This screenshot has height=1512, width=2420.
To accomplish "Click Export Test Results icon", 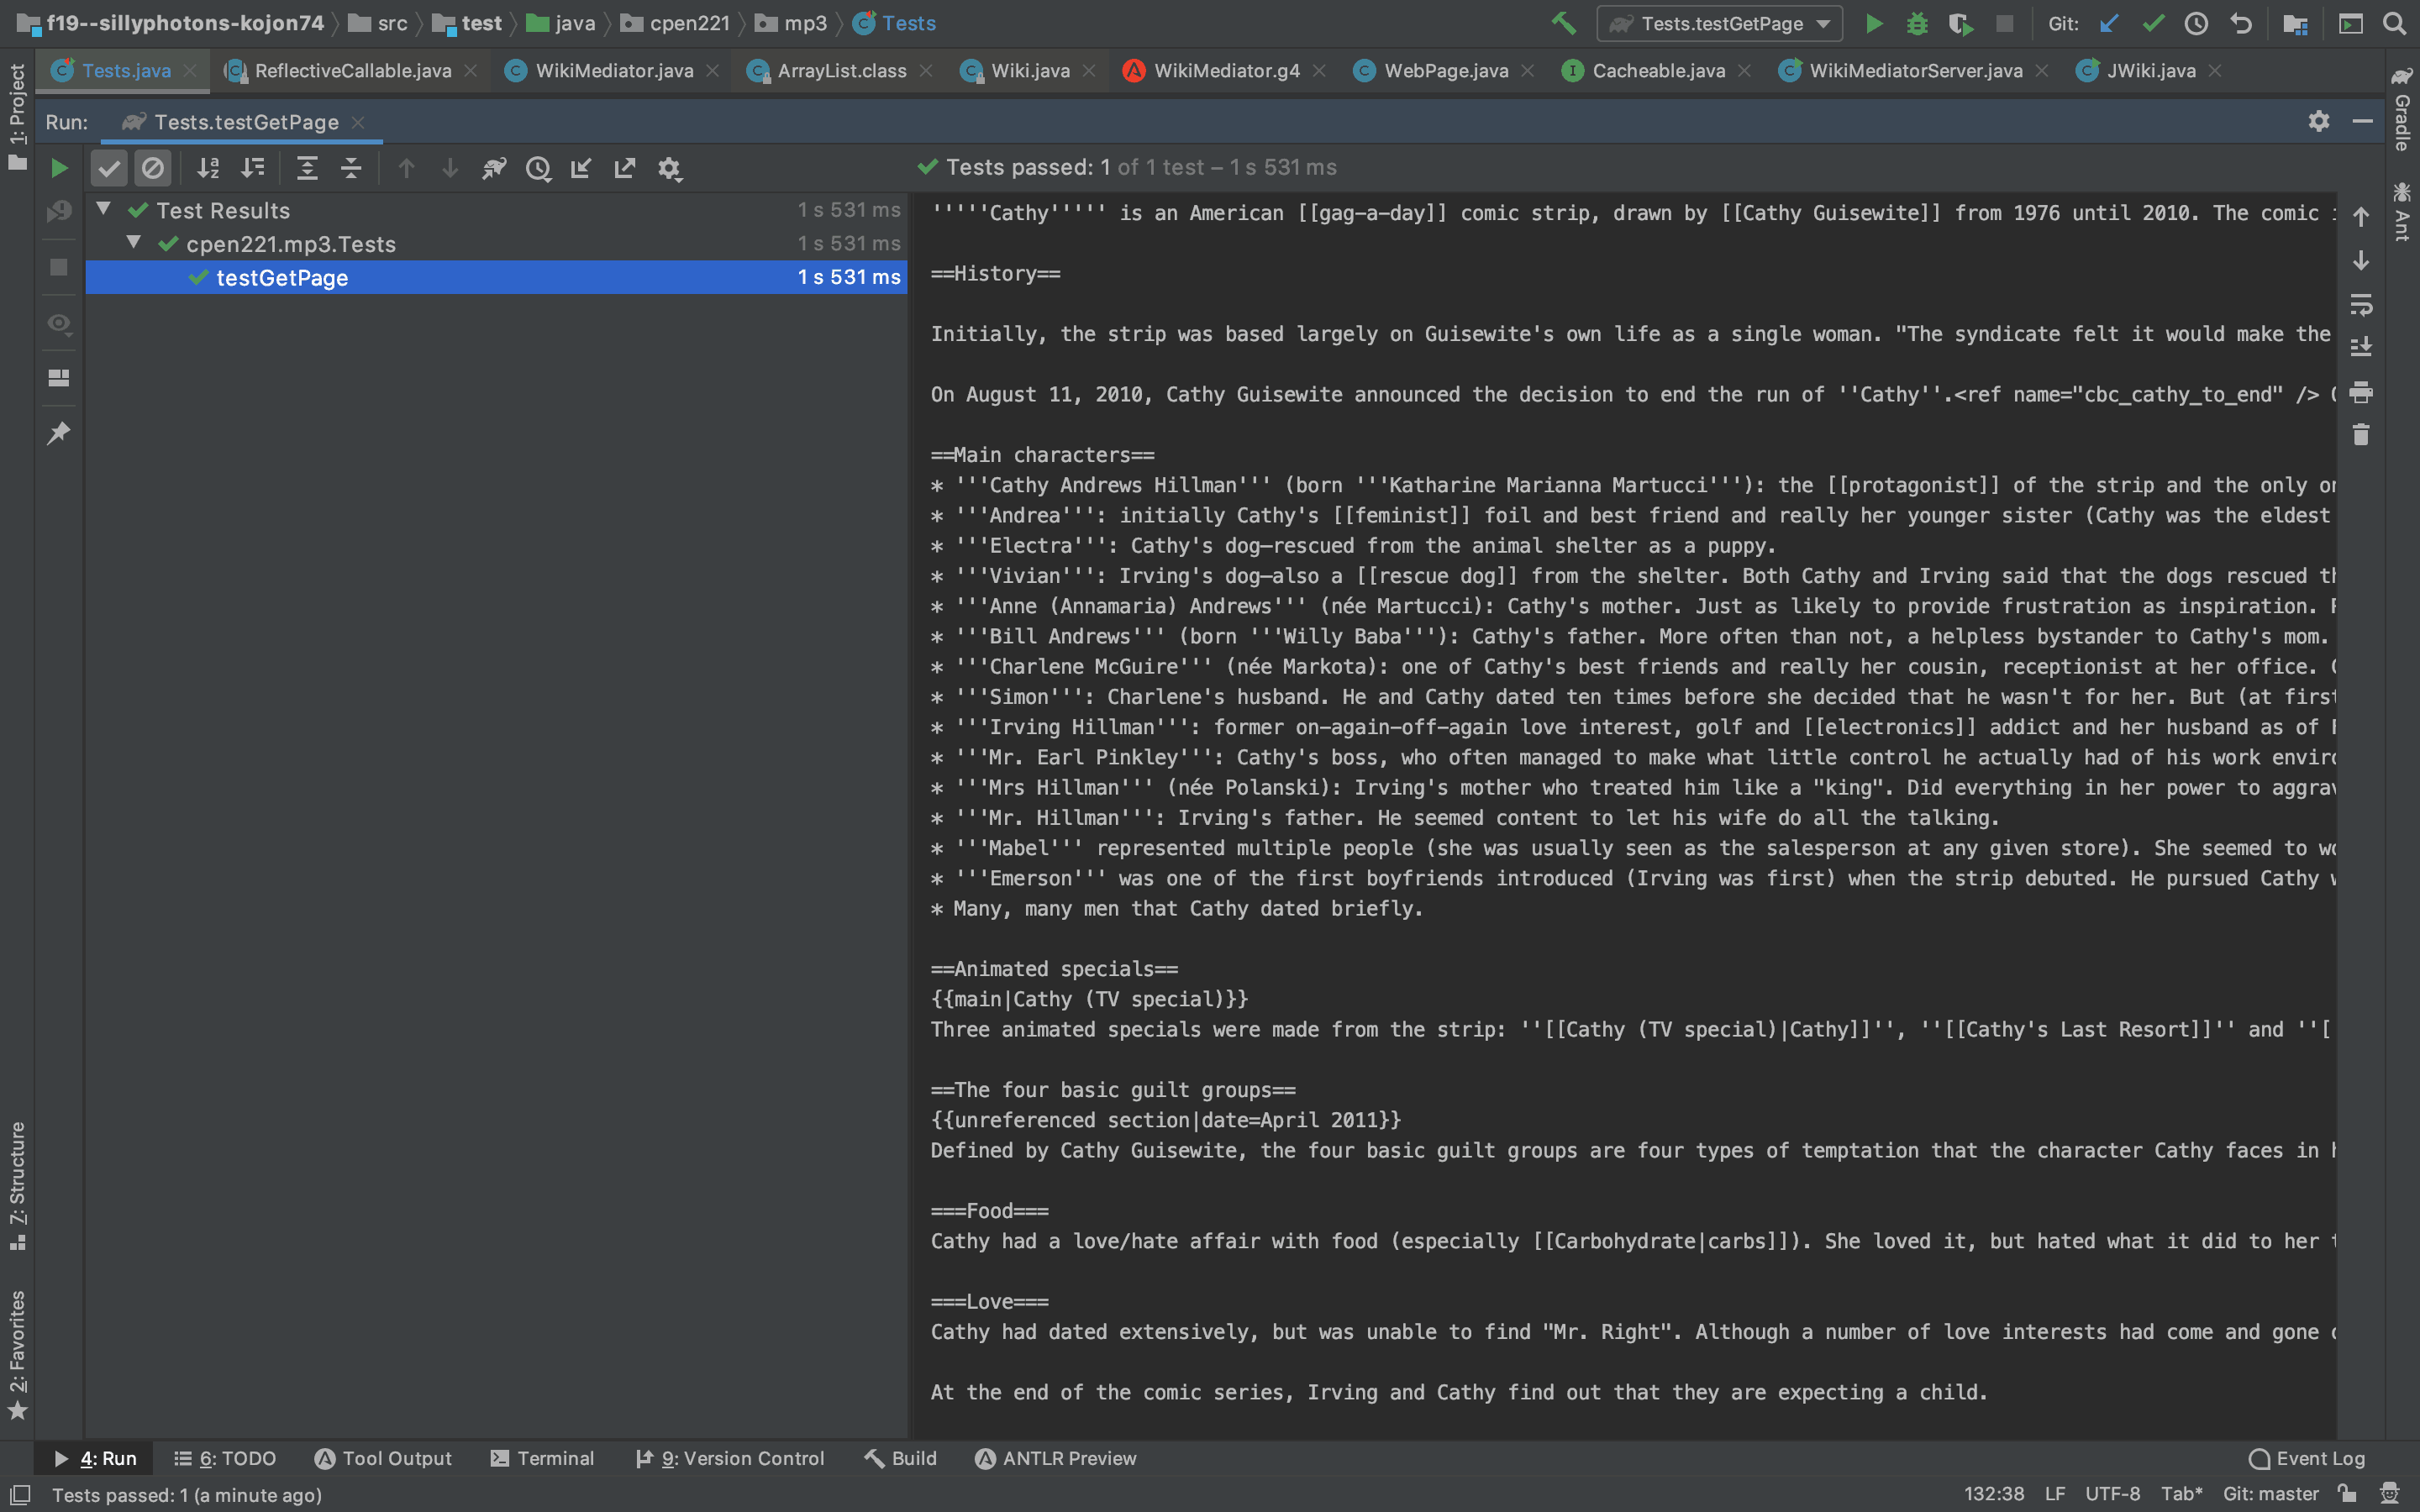I will tap(625, 168).
